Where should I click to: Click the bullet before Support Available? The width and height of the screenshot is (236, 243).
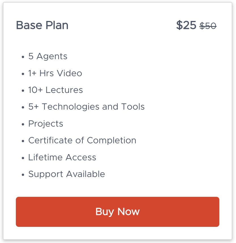tap(23, 175)
